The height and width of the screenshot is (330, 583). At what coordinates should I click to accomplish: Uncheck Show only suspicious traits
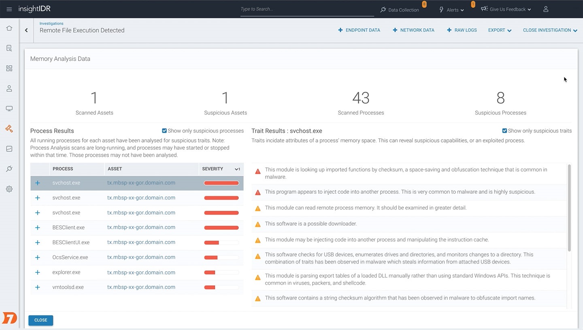pos(504,131)
